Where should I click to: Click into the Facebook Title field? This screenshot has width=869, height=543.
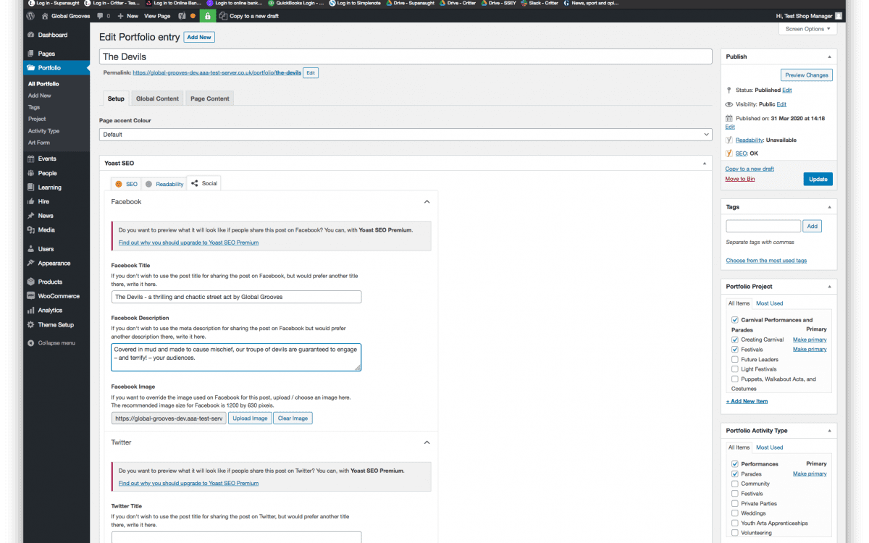(x=236, y=297)
